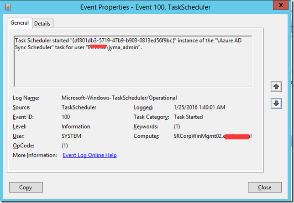Click the event log icon in title bar
The image size is (294, 203).
click(x=8, y=7)
